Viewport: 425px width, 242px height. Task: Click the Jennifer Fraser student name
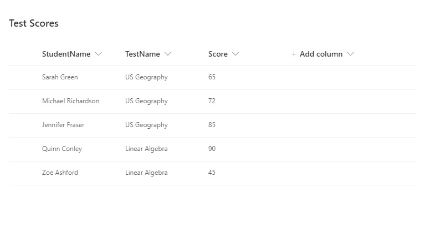tap(63, 125)
